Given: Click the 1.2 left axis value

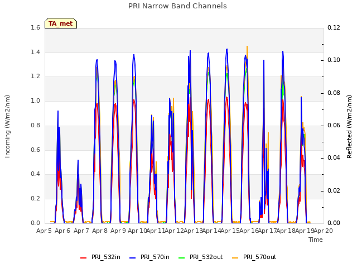Looking at the screenshot, I should [36, 76].
